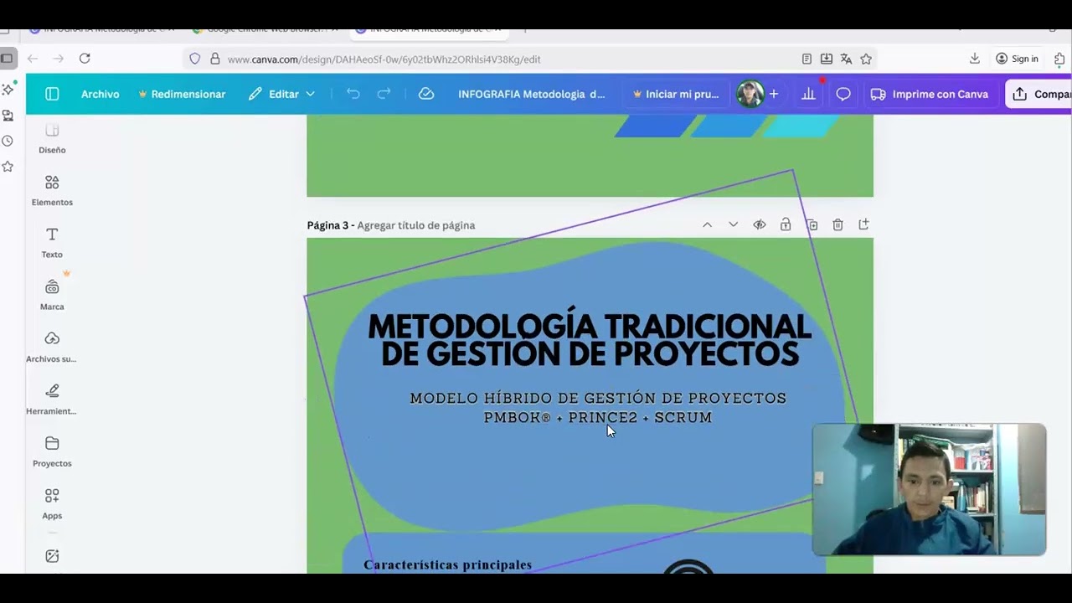The height and width of the screenshot is (603, 1072).
Task: Click the Compartir share button
Action: pyautogui.click(x=1038, y=94)
